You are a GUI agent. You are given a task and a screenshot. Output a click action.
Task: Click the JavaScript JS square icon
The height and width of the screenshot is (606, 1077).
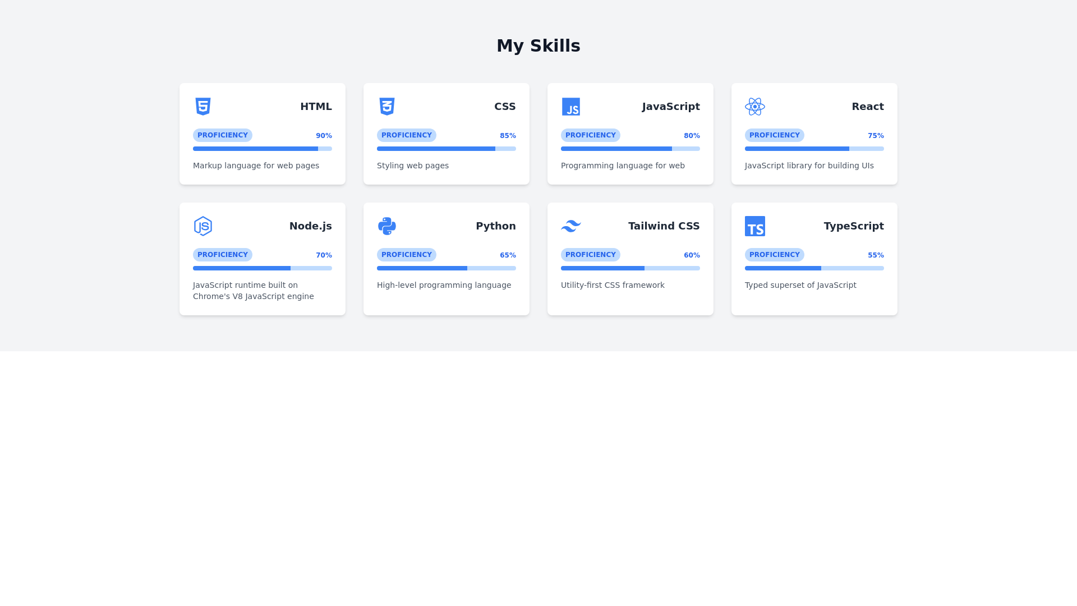click(571, 106)
